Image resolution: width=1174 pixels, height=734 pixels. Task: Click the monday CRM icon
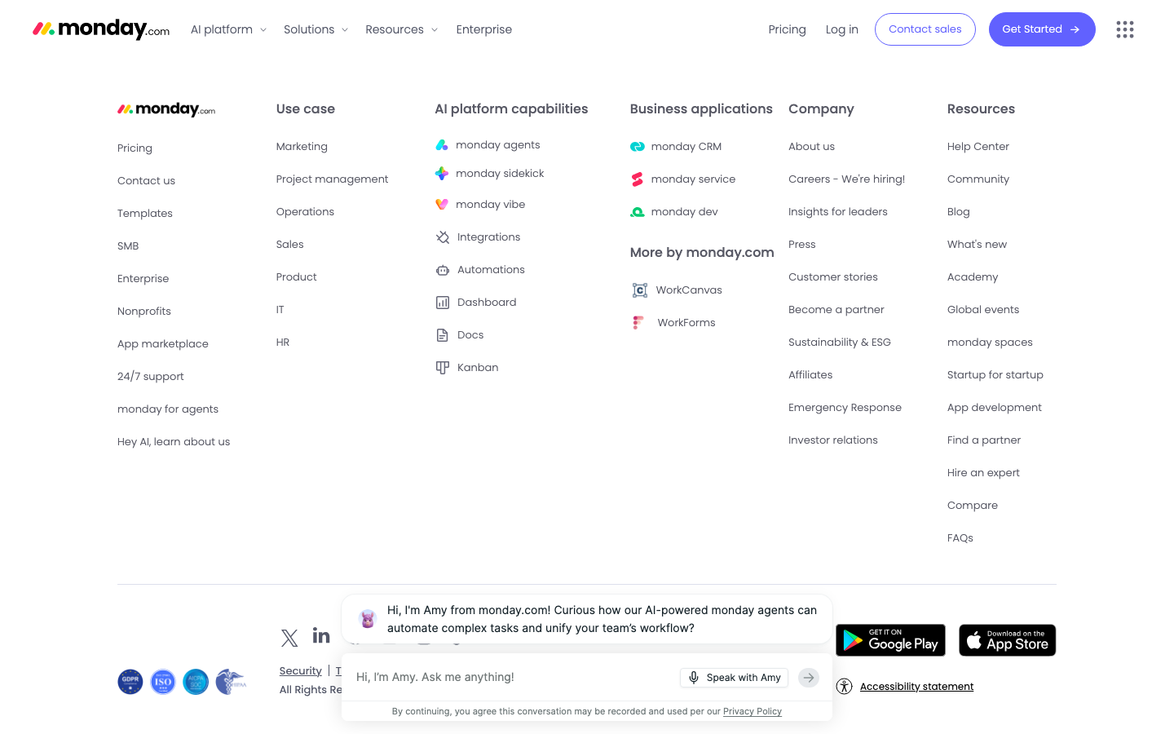point(638,147)
